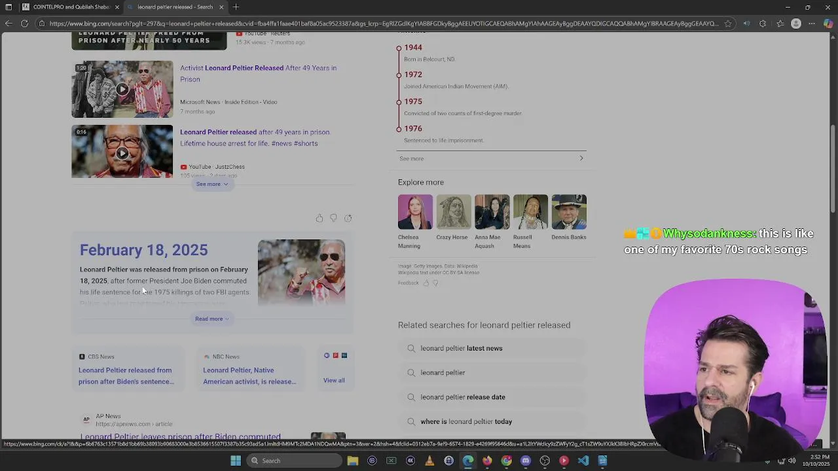Share the February 18, 2025 answer
The image size is (838, 471).
coord(348,218)
